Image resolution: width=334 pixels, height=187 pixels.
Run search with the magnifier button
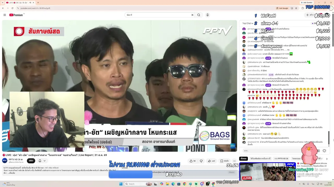pyautogui.click(x=199, y=15)
